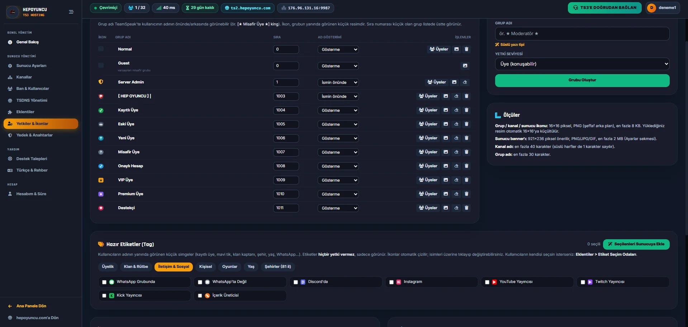688x327 pixels.
Task: Open Üyeler list for Kayıtlı Üye
Action: [428, 110]
